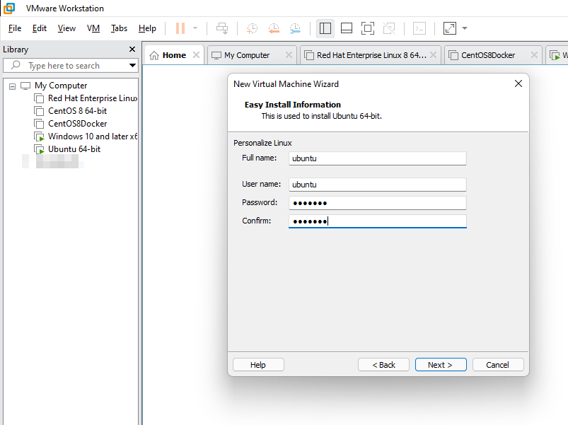Click the Confirm password field
568x425 pixels.
tap(378, 221)
